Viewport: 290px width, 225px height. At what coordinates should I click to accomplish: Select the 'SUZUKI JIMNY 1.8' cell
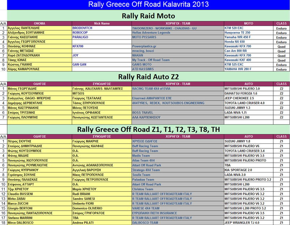click(249, 141)
